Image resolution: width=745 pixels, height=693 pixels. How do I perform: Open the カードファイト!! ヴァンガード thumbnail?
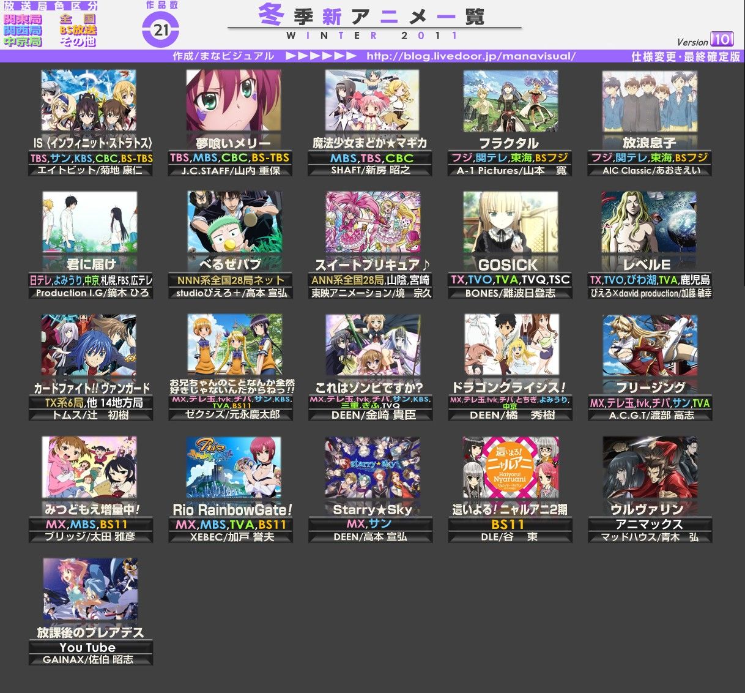[x=89, y=345]
